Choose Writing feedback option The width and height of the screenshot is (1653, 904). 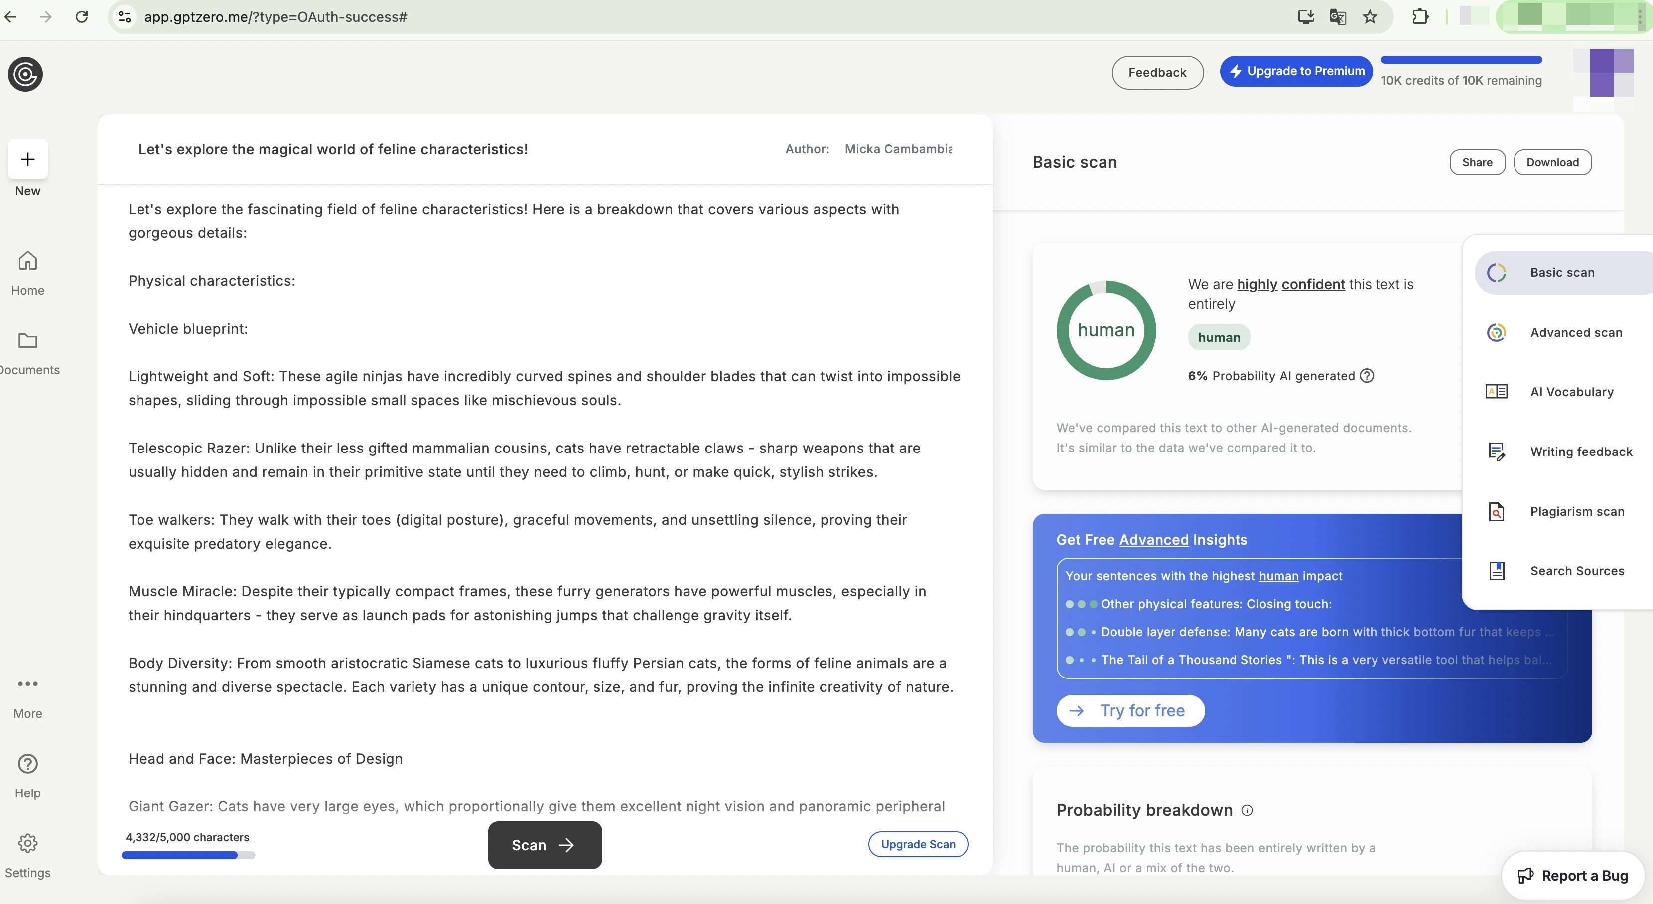coord(1580,452)
